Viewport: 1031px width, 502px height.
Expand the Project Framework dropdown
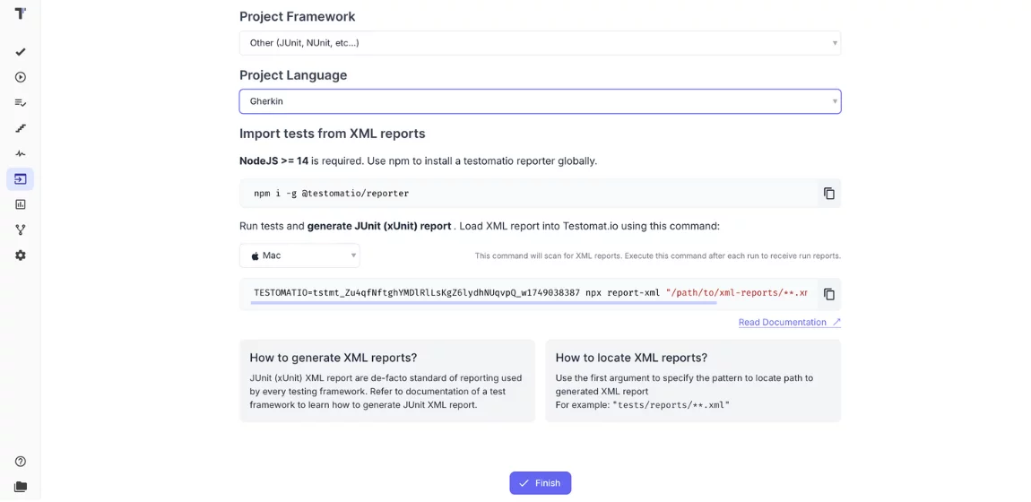pyautogui.click(x=540, y=43)
